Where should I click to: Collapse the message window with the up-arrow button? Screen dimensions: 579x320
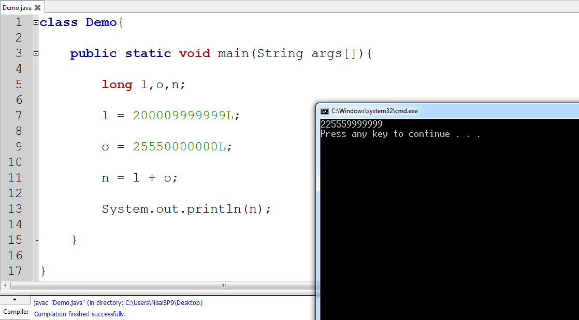pos(15,299)
